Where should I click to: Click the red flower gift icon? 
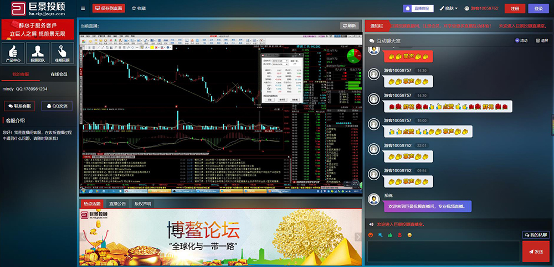coord(399,234)
